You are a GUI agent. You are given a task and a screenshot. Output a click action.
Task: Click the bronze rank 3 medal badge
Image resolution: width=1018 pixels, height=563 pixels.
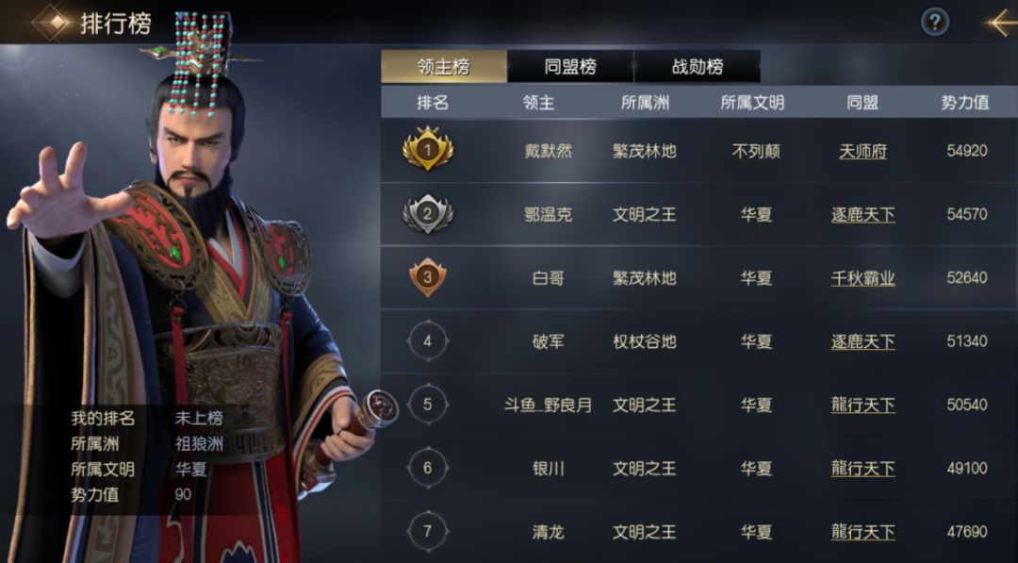428,277
